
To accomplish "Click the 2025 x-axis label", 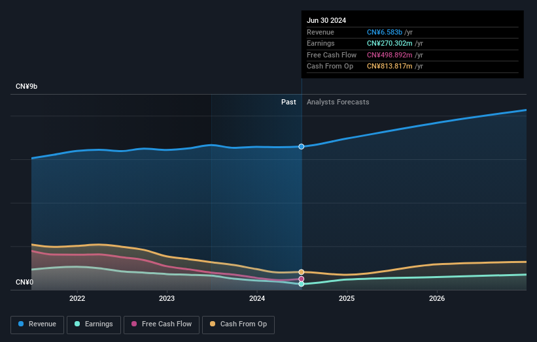I will [347, 299].
